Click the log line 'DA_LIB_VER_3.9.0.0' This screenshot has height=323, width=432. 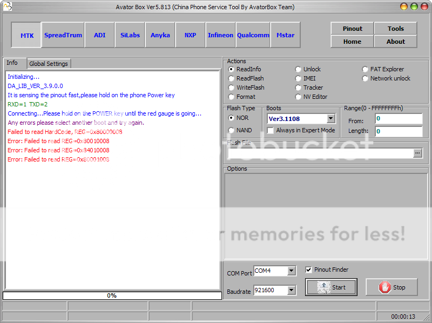coord(35,86)
